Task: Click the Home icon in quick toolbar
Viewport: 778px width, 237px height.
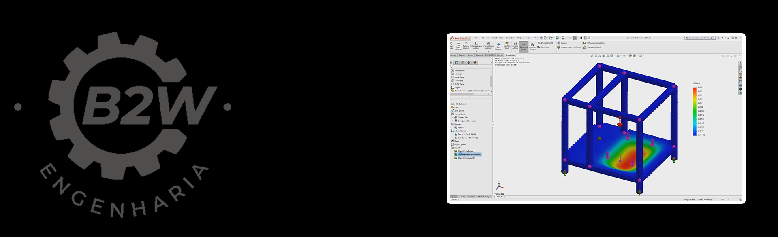Action: [x=541, y=38]
